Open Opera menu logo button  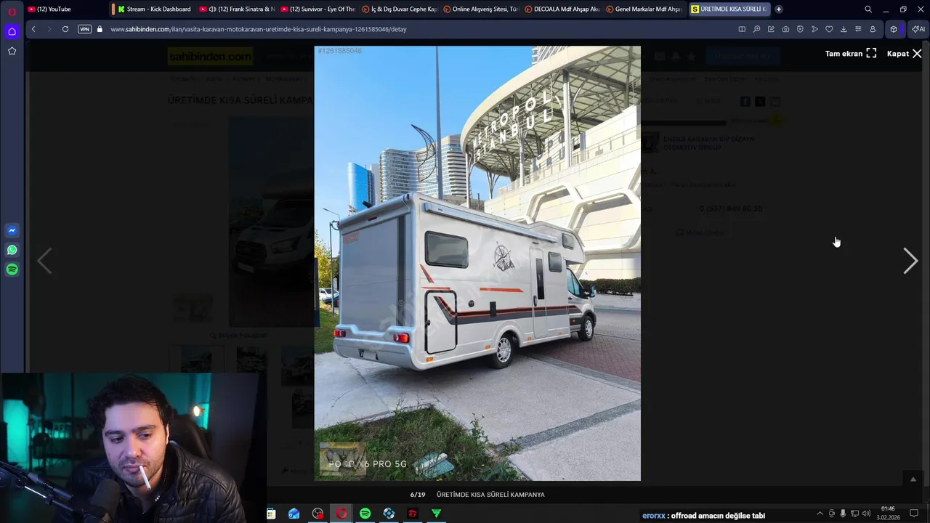(x=12, y=12)
